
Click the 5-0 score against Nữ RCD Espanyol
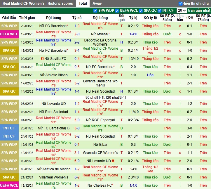point(77,120)
